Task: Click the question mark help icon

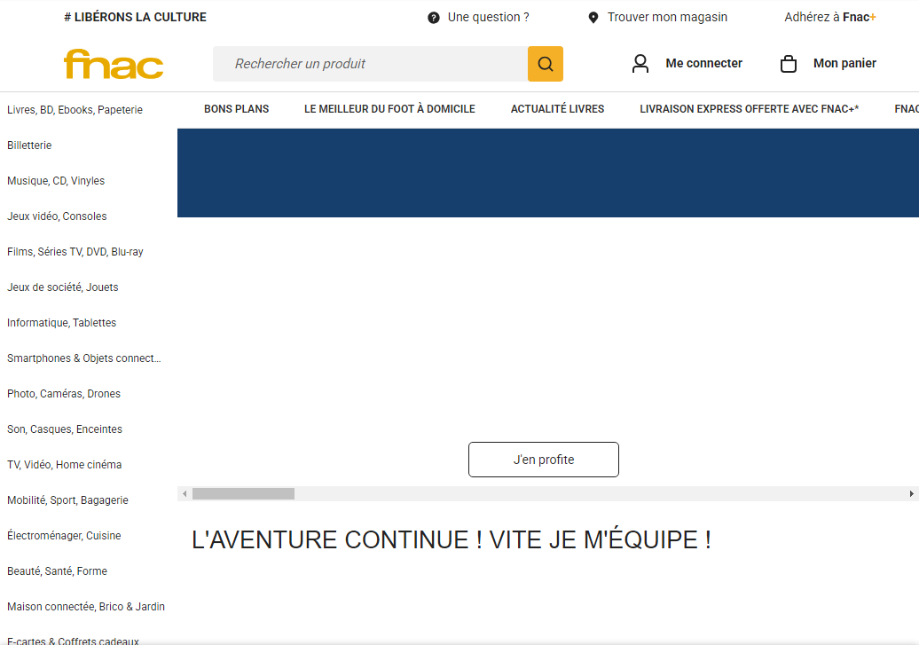Action: (434, 18)
